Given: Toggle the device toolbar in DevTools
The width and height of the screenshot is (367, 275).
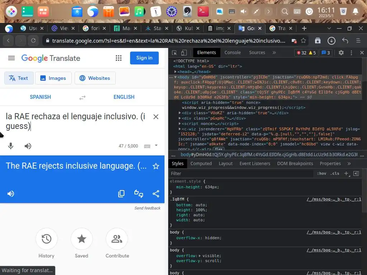Looking at the screenshot, I should coord(184,53).
